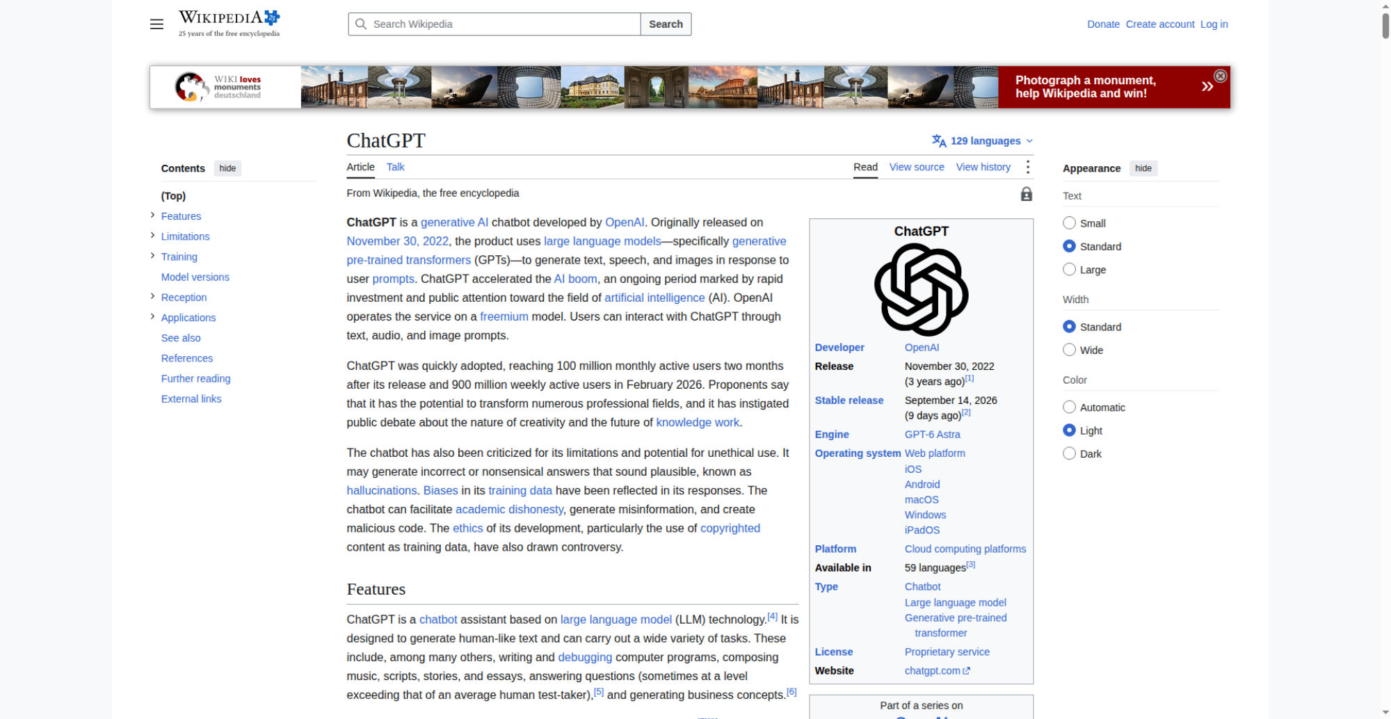The image size is (1391, 719).
Task: Close the Wiki Loves Monuments banner
Action: coord(1220,76)
